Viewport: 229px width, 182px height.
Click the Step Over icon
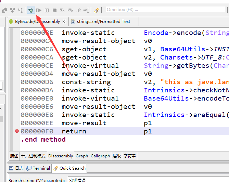(70, 10)
